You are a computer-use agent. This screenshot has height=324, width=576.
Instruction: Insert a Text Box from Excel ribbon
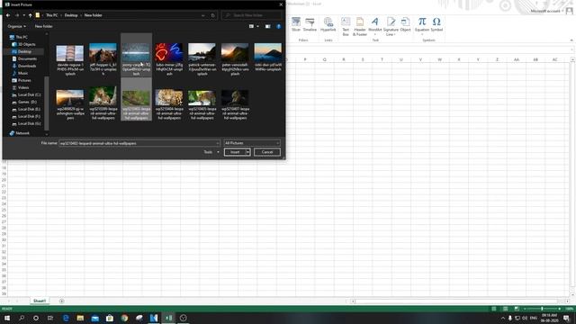pos(346,26)
